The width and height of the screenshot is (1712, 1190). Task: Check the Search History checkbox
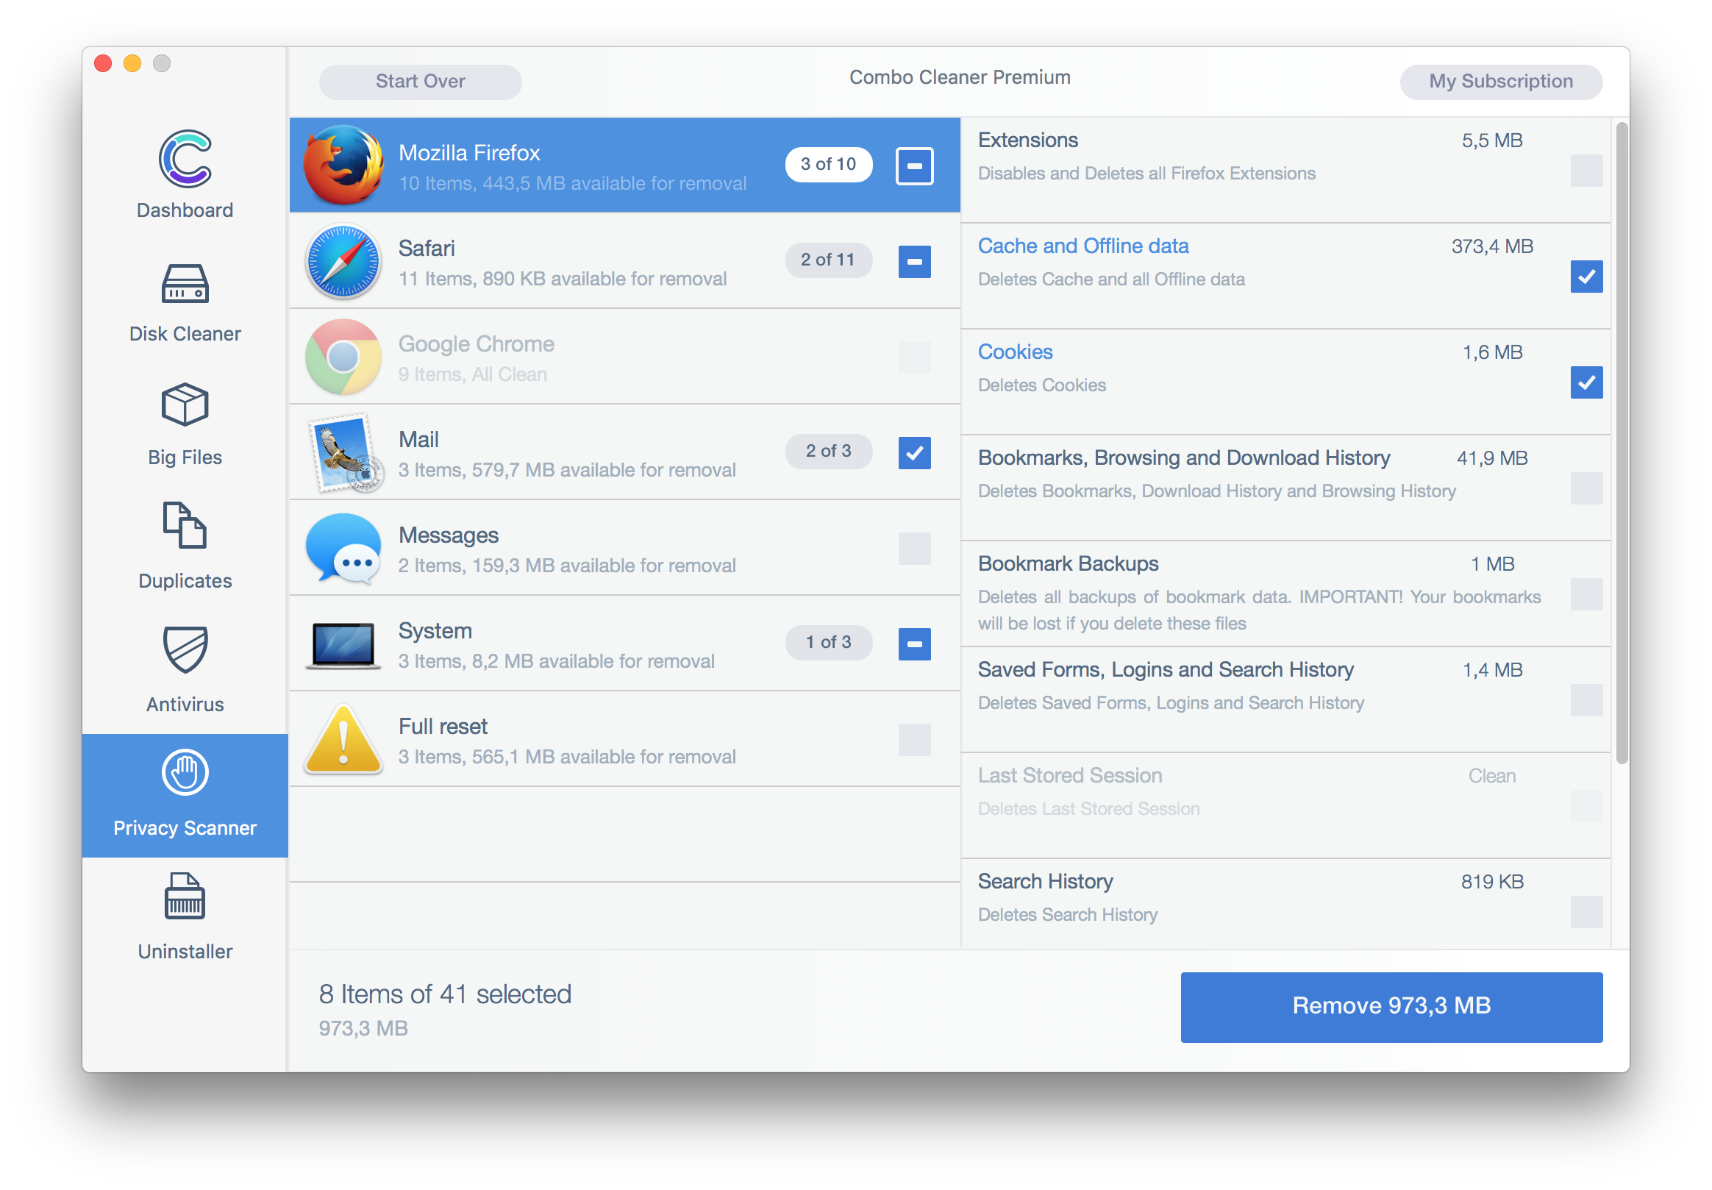(1587, 912)
